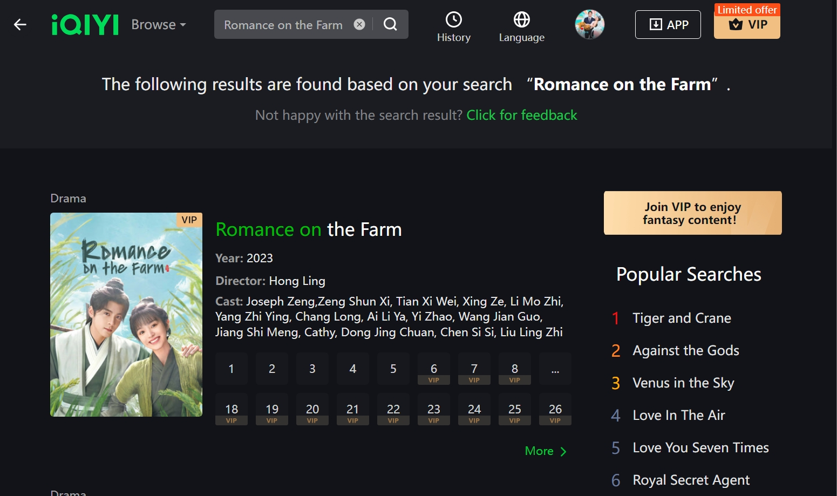Open Royal Secret Agent popular search
This screenshot has height=496, width=837.
(691, 480)
